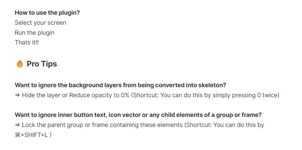The width and height of the screenshot is (302, 150).
Task: Click the command key symbol
Action: (17, 135)
